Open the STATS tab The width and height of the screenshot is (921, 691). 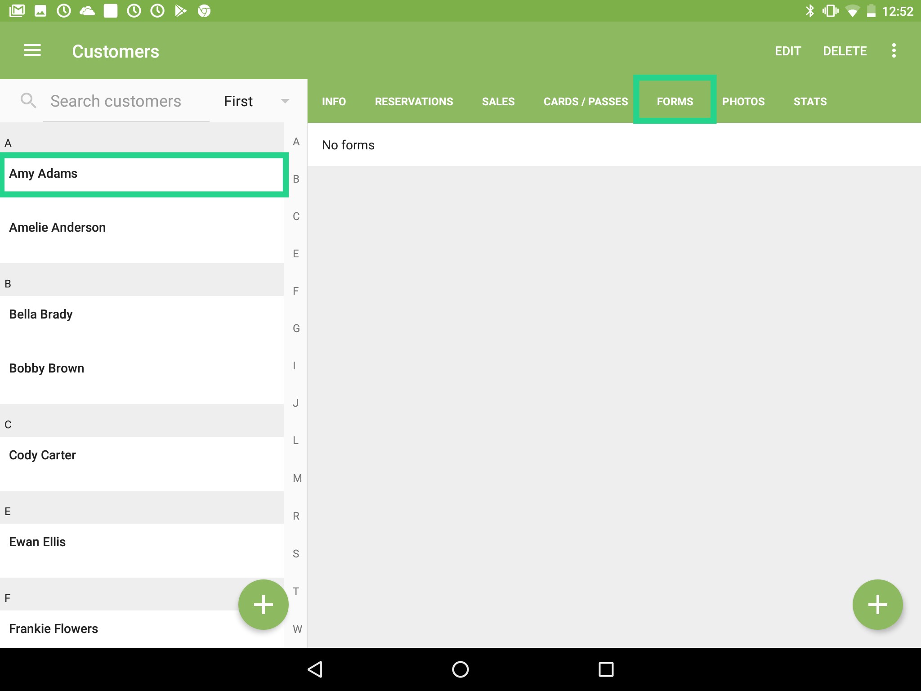coord(810,101)
